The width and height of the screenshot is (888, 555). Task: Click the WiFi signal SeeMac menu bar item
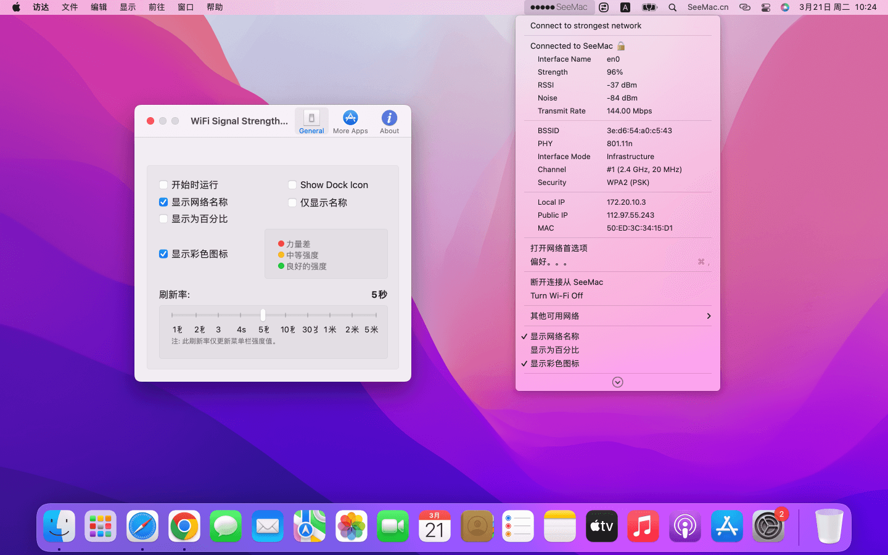click(559, 7)
